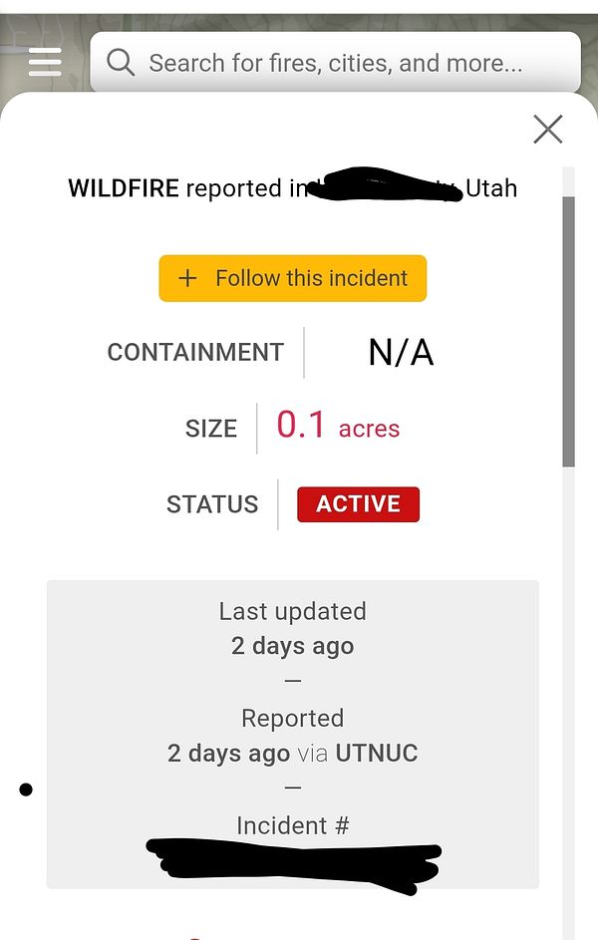The height and width of the screenshot is (940, 598).
Task: Select the red ACTIVE status badge
Action: tap(358, 504)
